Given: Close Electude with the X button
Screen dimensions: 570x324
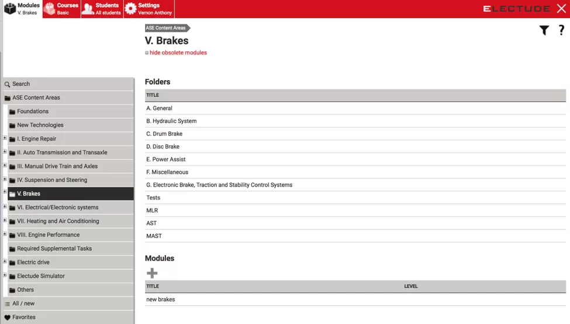Looking at the screenshot, I should (x=561, y=9).
